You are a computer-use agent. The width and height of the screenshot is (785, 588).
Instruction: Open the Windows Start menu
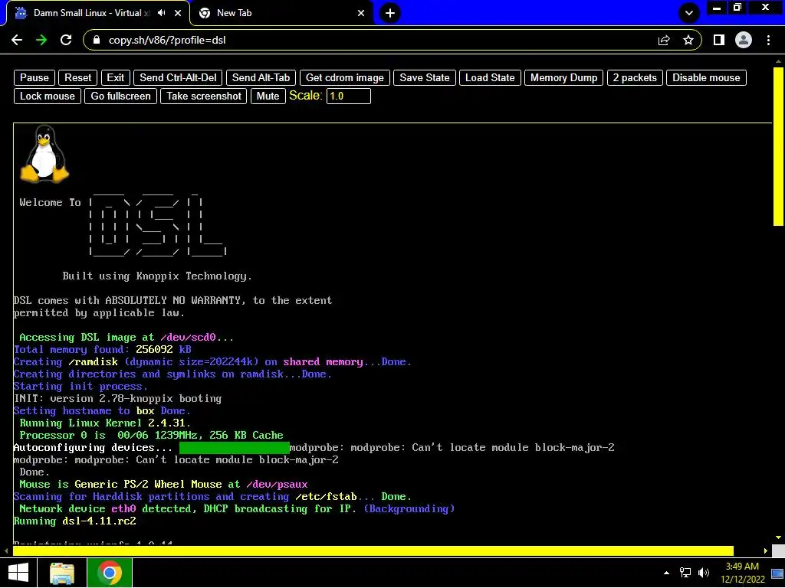18,573
